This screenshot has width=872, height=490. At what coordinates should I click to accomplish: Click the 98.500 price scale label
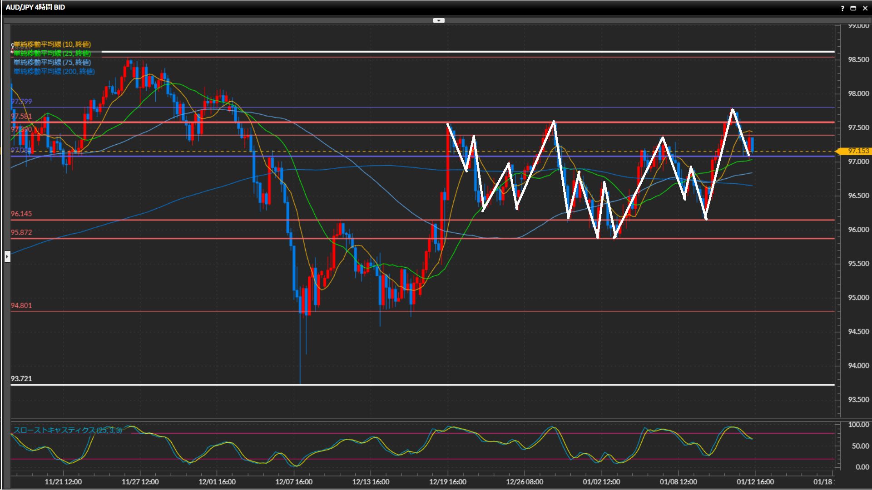click(858, 60)
